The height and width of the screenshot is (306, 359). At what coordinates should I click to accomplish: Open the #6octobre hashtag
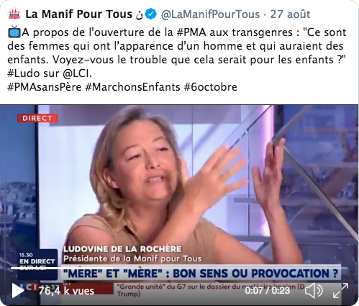tap(211, 87)
